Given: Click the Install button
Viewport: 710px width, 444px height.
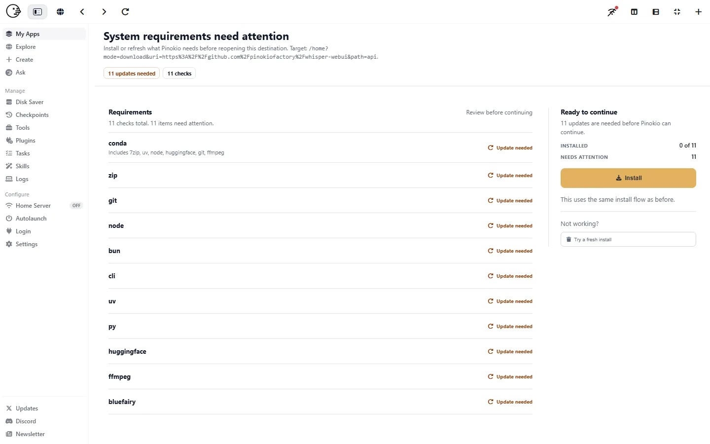Looking at the screenshot, I should 628,178.
